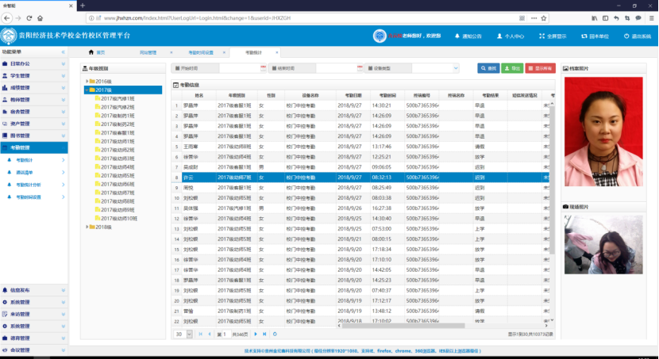
Task: Select the 2017级幼师7班 tree node
Action: (118, 193)
